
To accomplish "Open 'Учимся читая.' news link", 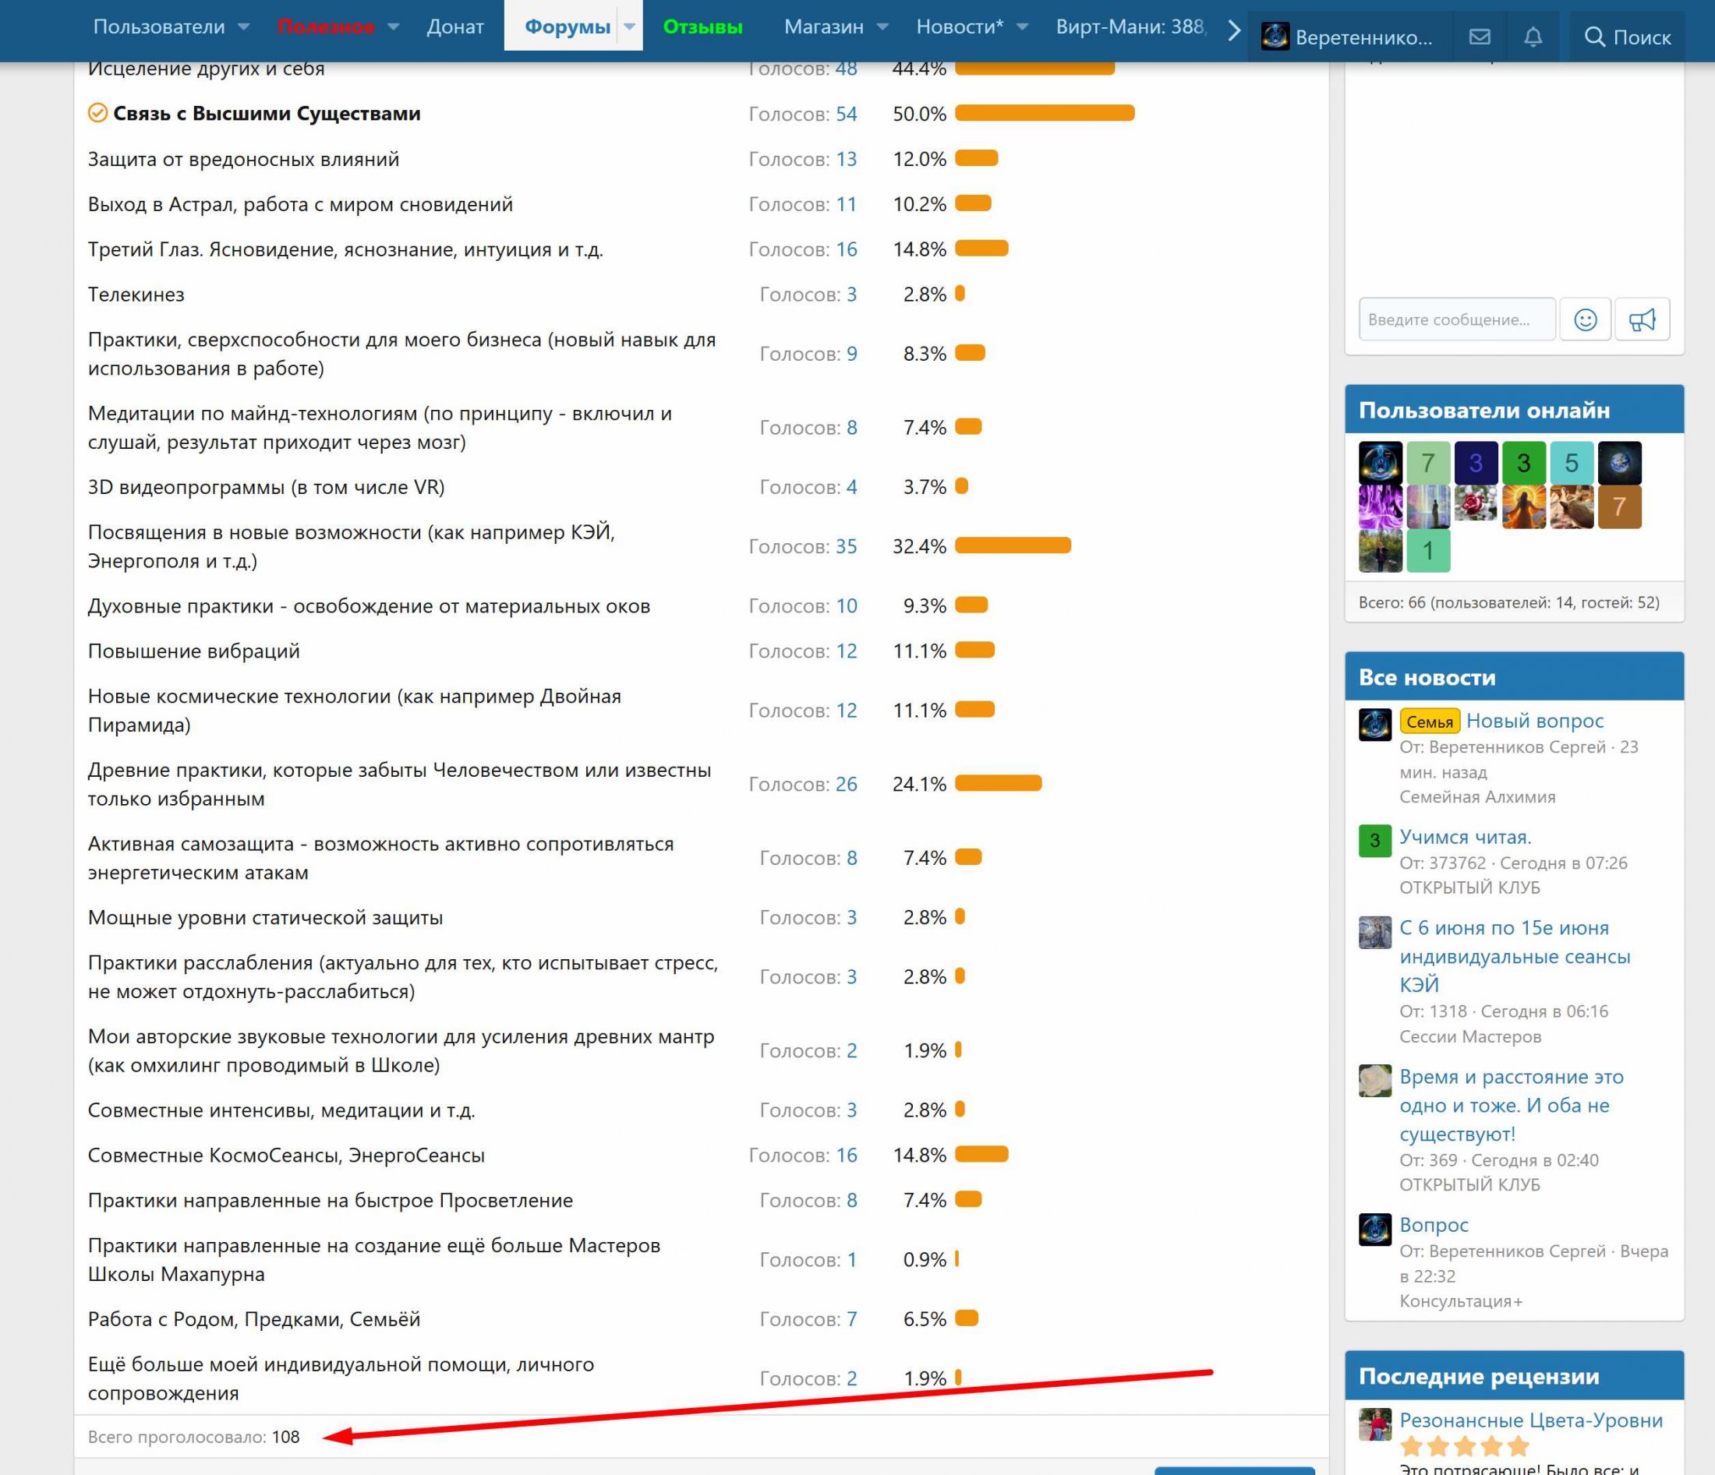I will [1464, 836].
